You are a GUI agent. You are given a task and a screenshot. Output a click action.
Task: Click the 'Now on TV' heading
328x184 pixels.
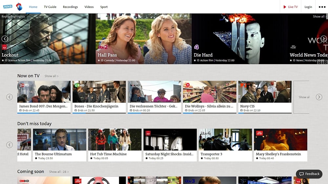click(28, 76)
